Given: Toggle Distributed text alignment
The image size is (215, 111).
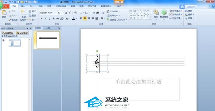Looking at the screenshot, I should coord(97,18).
